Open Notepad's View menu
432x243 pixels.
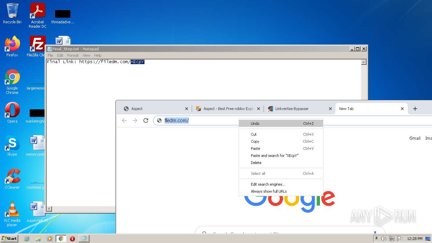click(86, 55)
